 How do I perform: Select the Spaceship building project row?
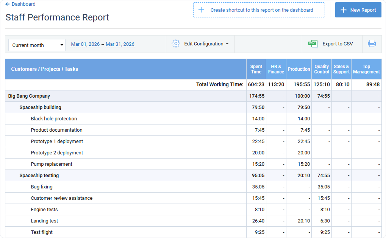pyautogui.click(x=39, y=107)
